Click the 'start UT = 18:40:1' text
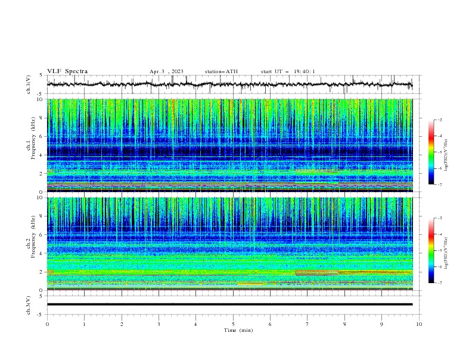Image resolution: width=472 pixels, height=364 pixels. point(288,71)
